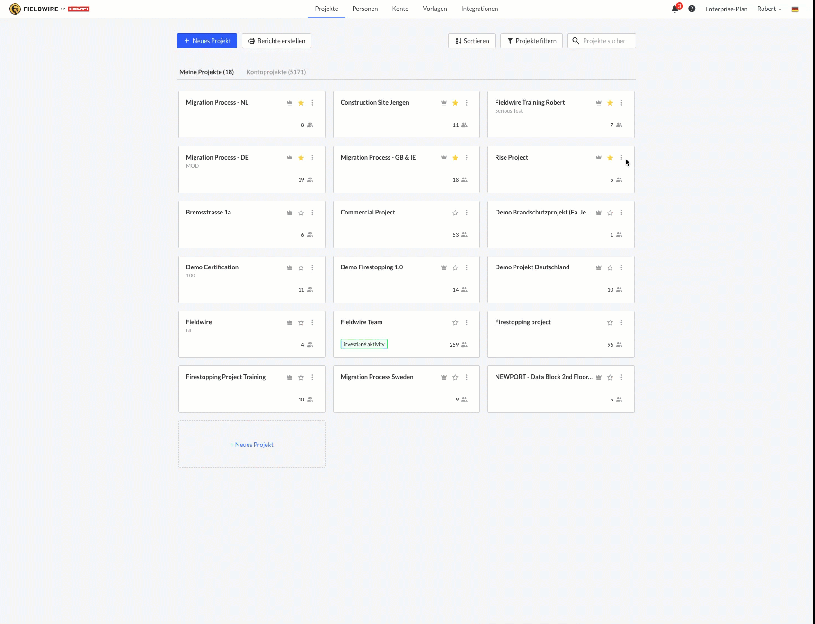Image resolution: width=815 pixels, height=624 pixels.
Task: Click the Berichte erstellen button
Action: tap(276, 41)
